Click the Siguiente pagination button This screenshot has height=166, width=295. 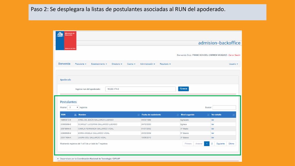click(220, 144)
